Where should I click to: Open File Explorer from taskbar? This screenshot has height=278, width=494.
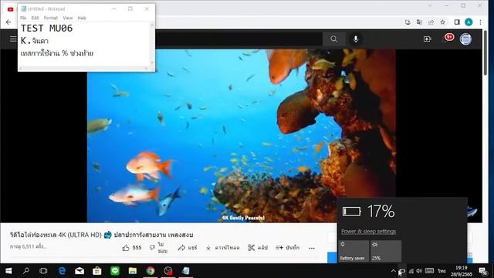tap(133, 271)
